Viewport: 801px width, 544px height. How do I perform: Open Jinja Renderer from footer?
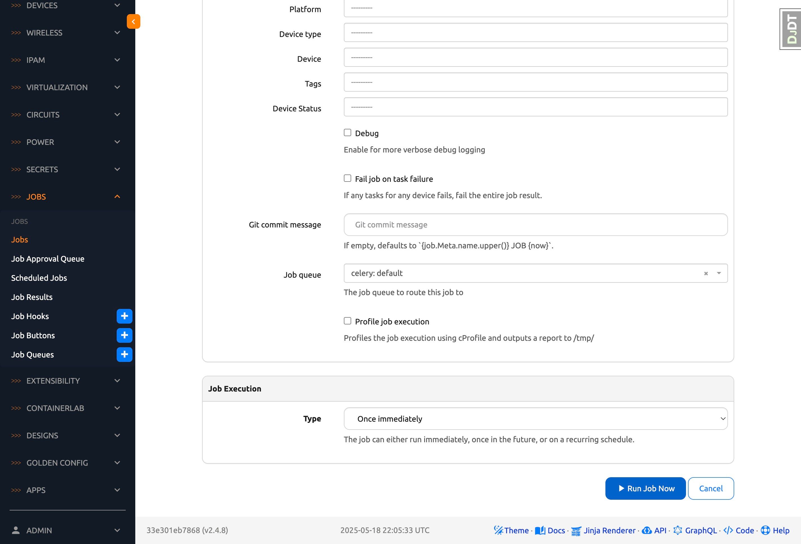609,530
